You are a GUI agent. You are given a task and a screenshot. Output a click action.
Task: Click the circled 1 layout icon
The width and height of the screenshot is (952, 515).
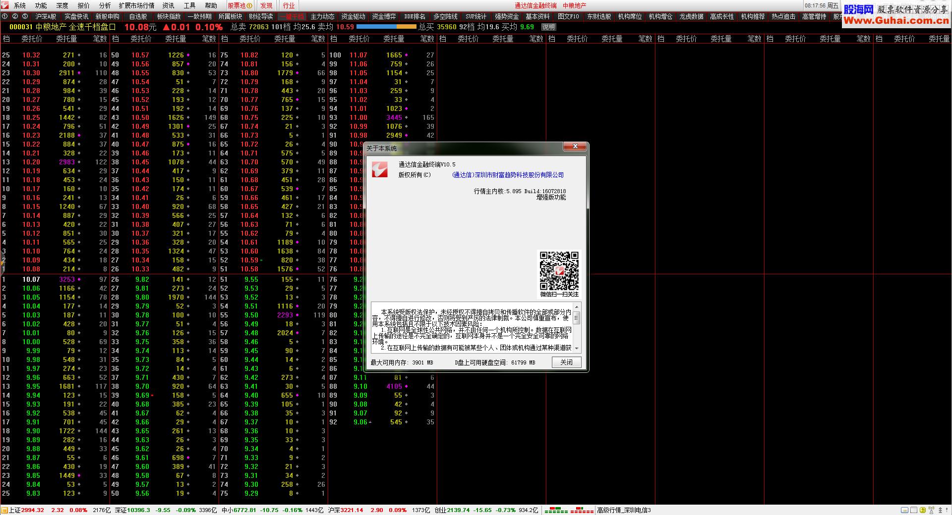click(5, 16)
